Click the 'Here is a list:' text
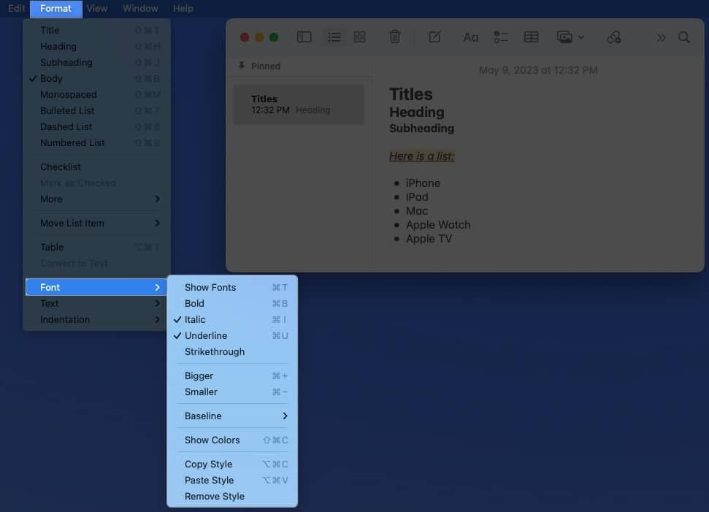 [x=422, y=156]
